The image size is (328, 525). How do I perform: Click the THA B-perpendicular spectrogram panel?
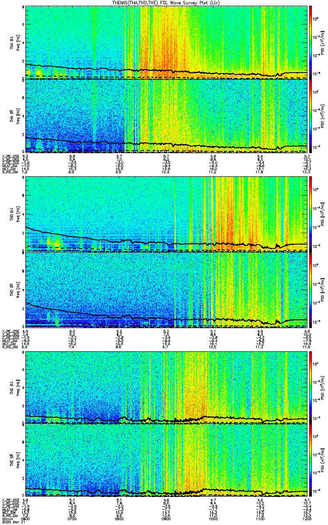point(167,42)
